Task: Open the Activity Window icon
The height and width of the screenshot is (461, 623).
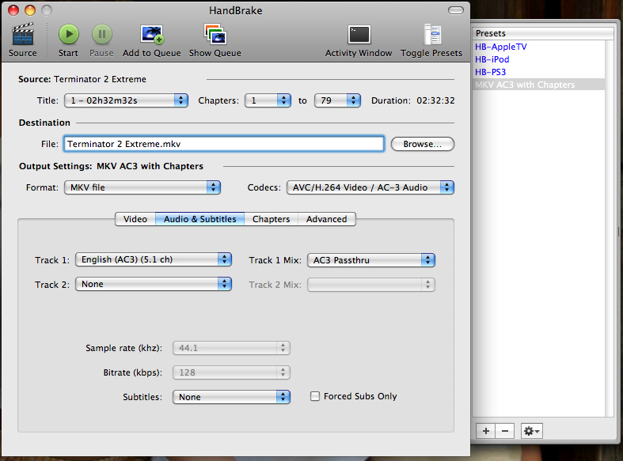Action: (359, 35)
